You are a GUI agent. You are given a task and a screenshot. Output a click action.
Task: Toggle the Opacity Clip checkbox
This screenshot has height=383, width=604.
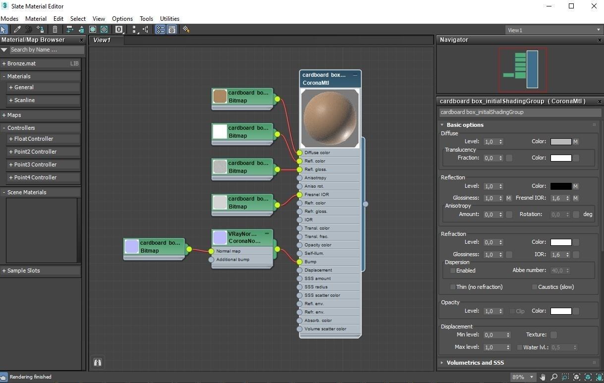click(512, 311)
